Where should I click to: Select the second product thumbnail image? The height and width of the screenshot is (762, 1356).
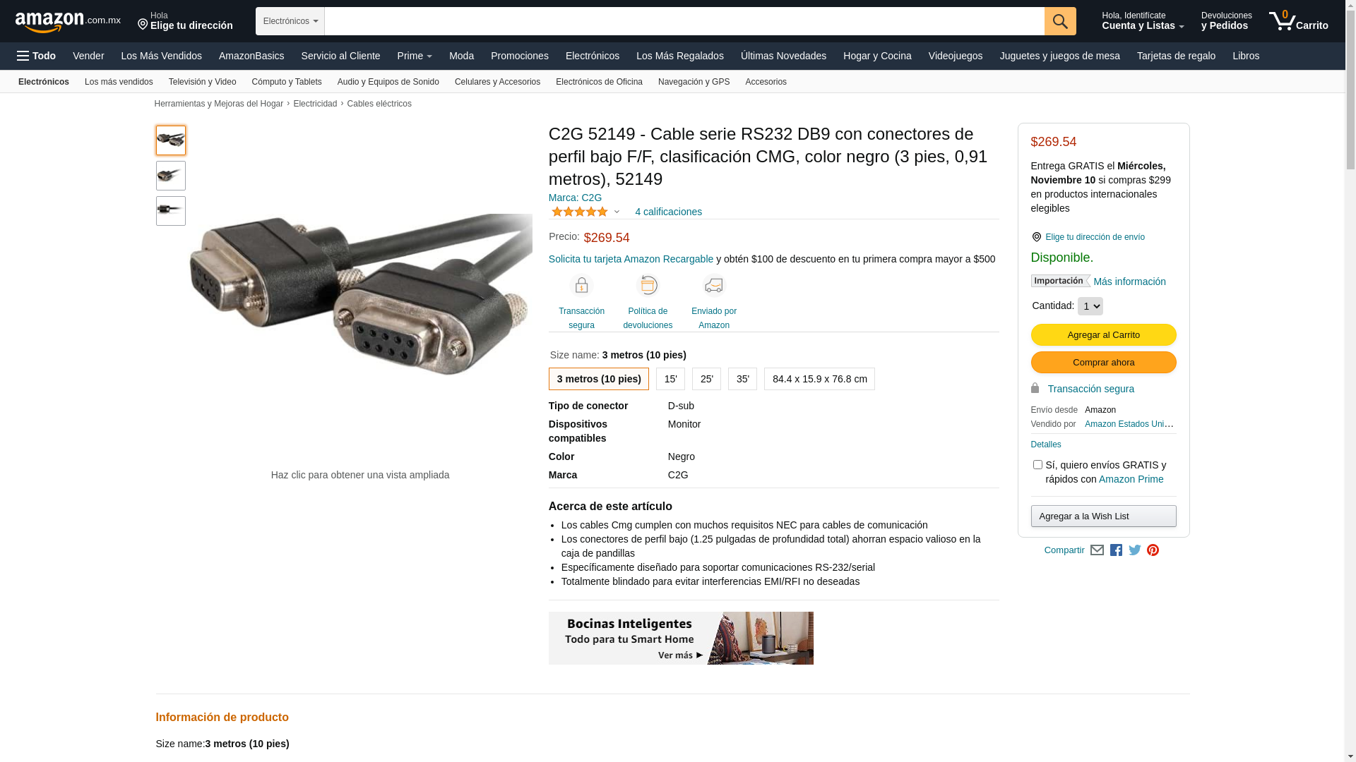(x=171, y=176)
